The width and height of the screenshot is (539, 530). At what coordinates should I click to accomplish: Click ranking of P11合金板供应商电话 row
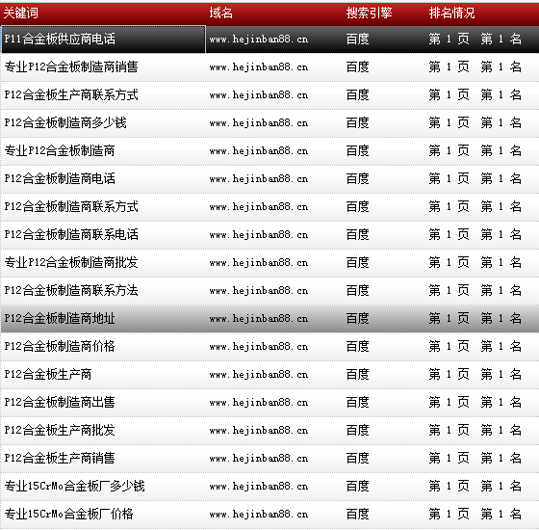pyautogui.click(x=475, y=39)
